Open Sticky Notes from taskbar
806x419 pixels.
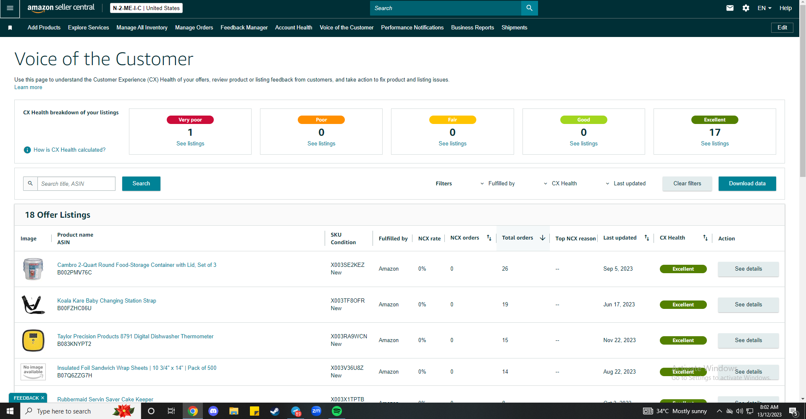pyautogui.click(x=255, y=411)
